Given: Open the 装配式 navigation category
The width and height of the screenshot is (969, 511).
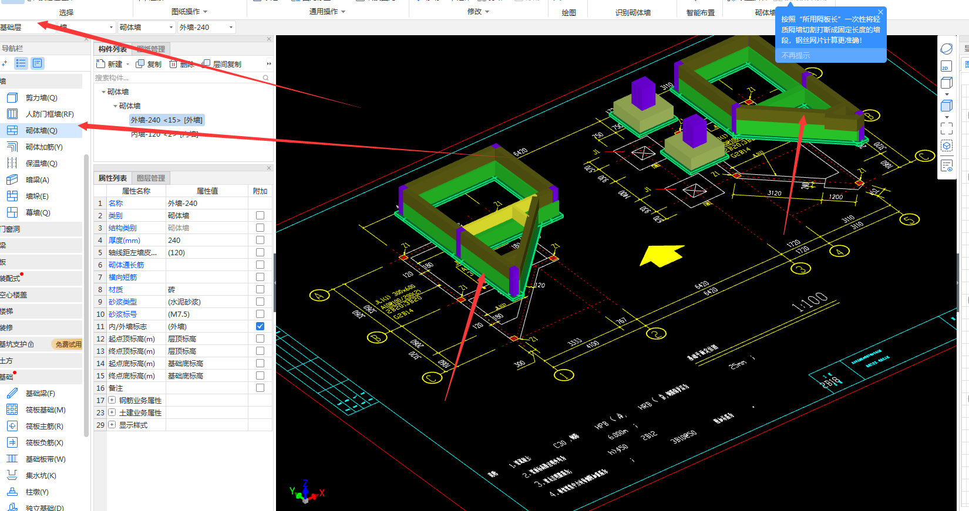Looking at the screenshot, I should (x=41, y=279).
